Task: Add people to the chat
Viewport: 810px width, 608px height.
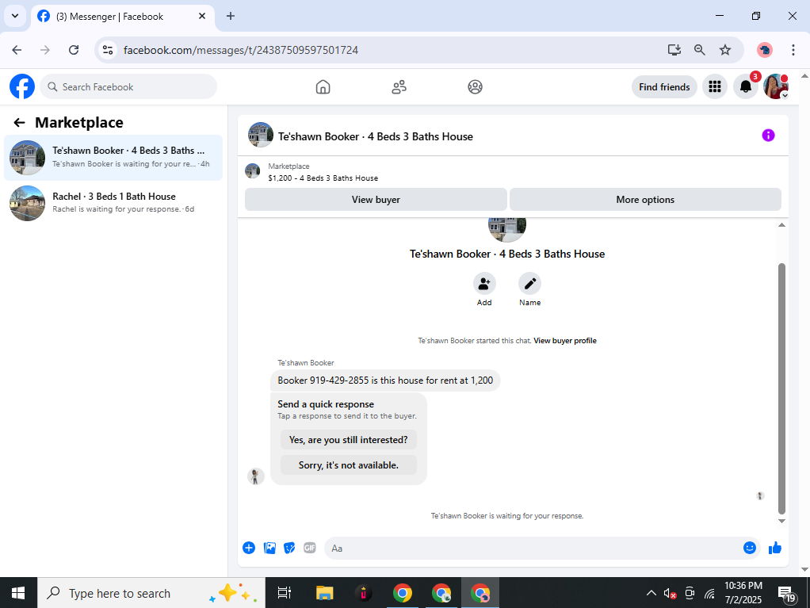Action: [484, 284]
